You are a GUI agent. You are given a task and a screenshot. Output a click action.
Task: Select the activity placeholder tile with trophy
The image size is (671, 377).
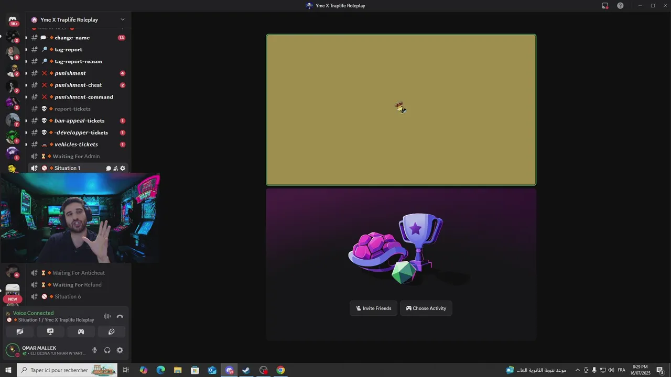tap(401, 264)
